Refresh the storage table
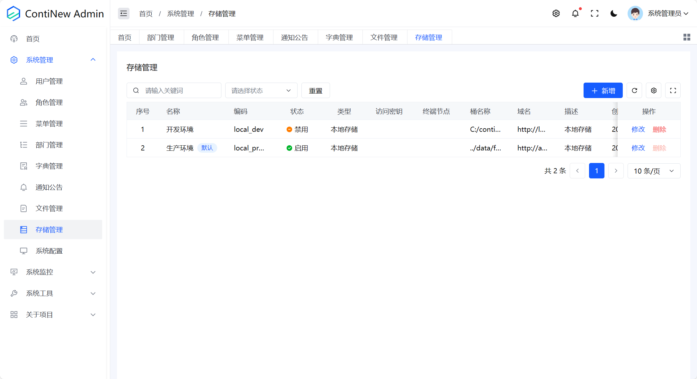 634,91
